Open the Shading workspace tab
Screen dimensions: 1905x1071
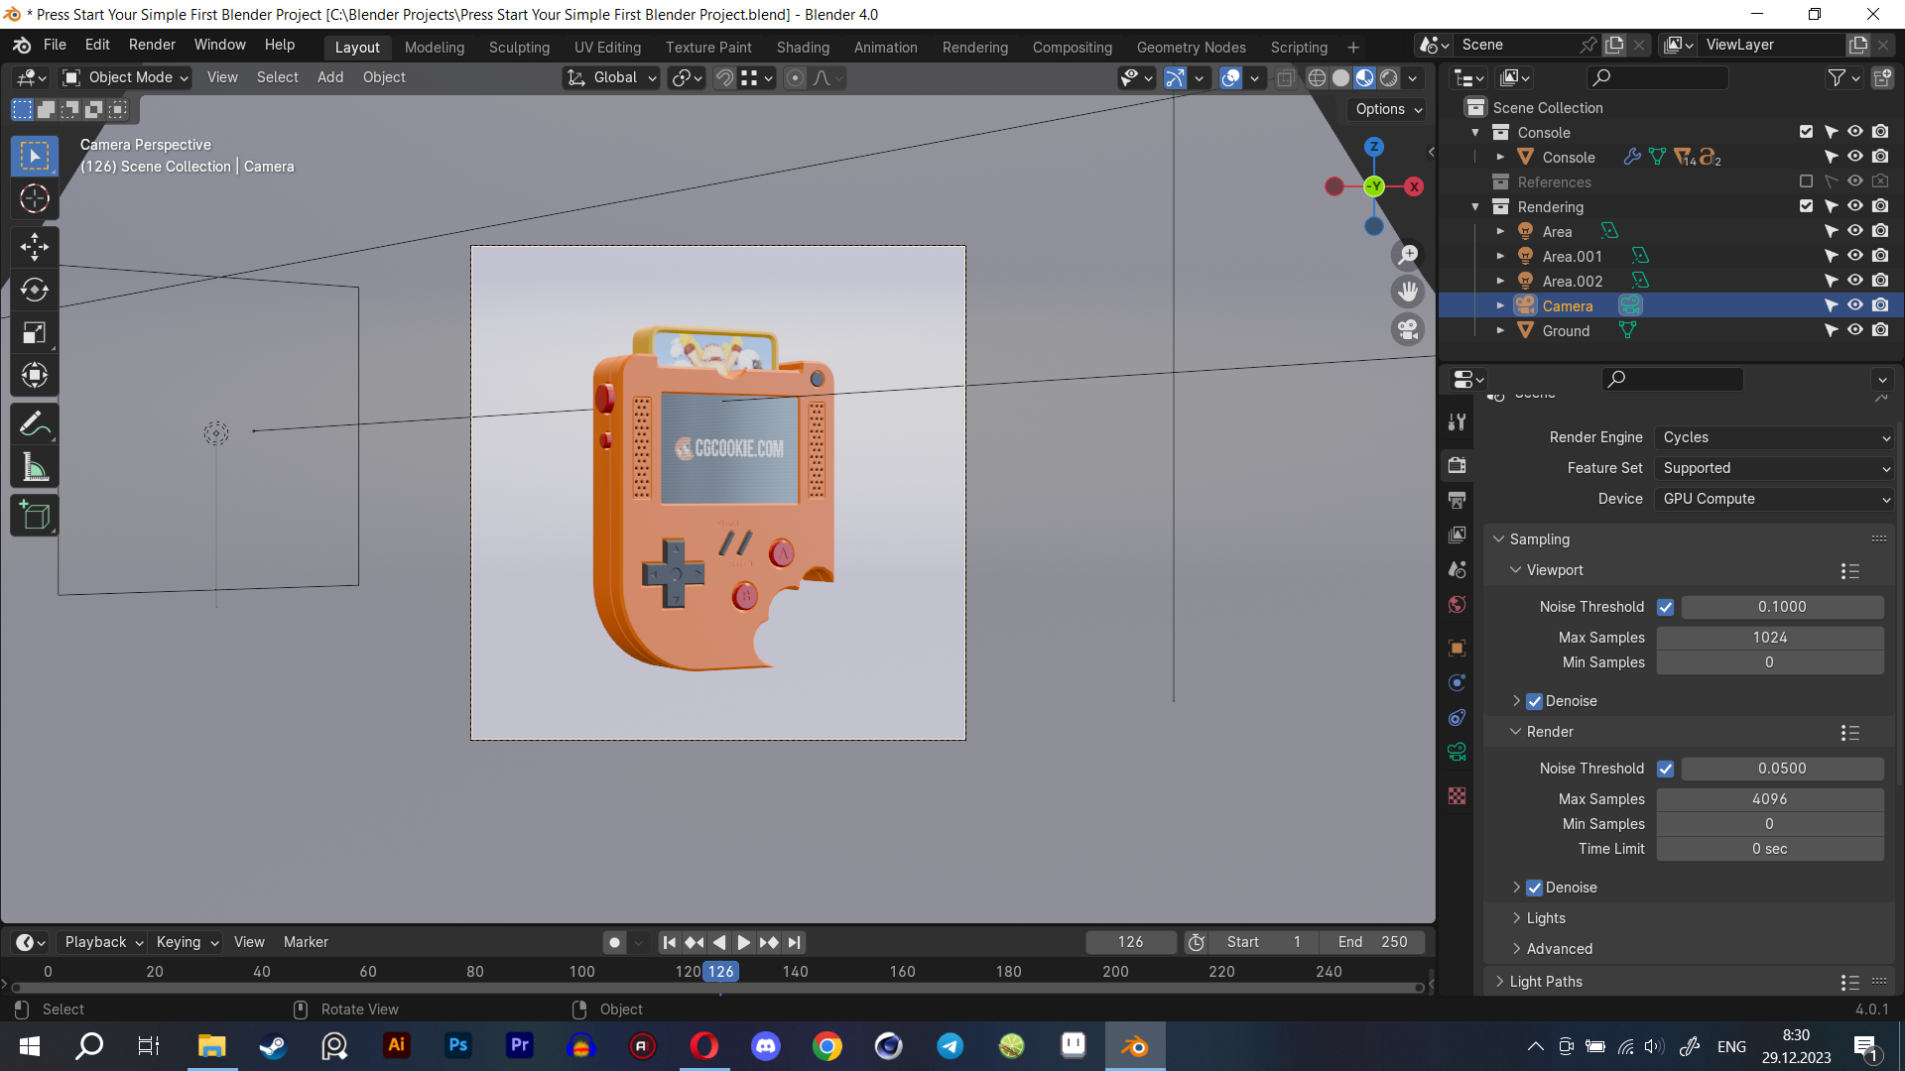tap(804, 47)
